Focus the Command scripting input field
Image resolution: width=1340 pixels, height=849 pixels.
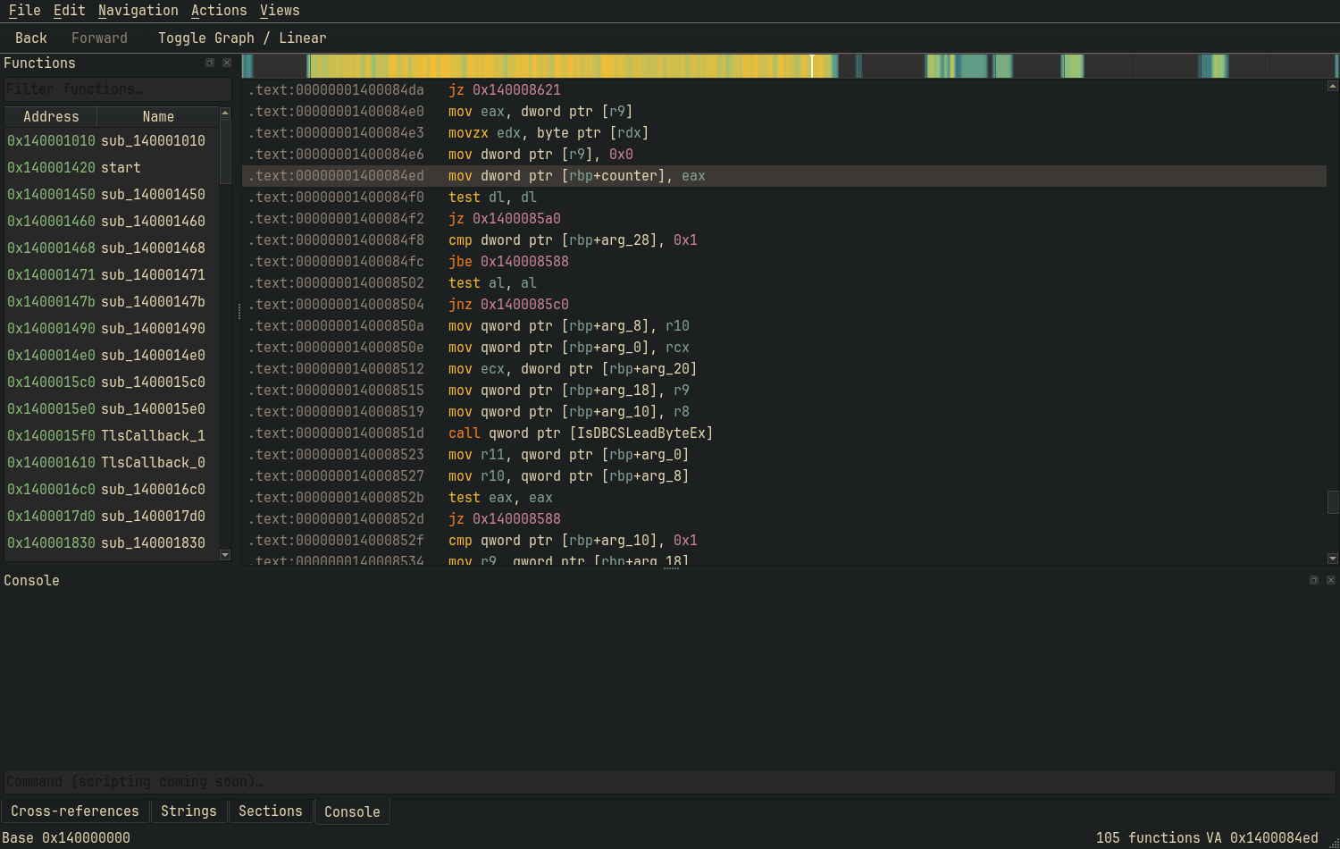(x=669, y=782)
